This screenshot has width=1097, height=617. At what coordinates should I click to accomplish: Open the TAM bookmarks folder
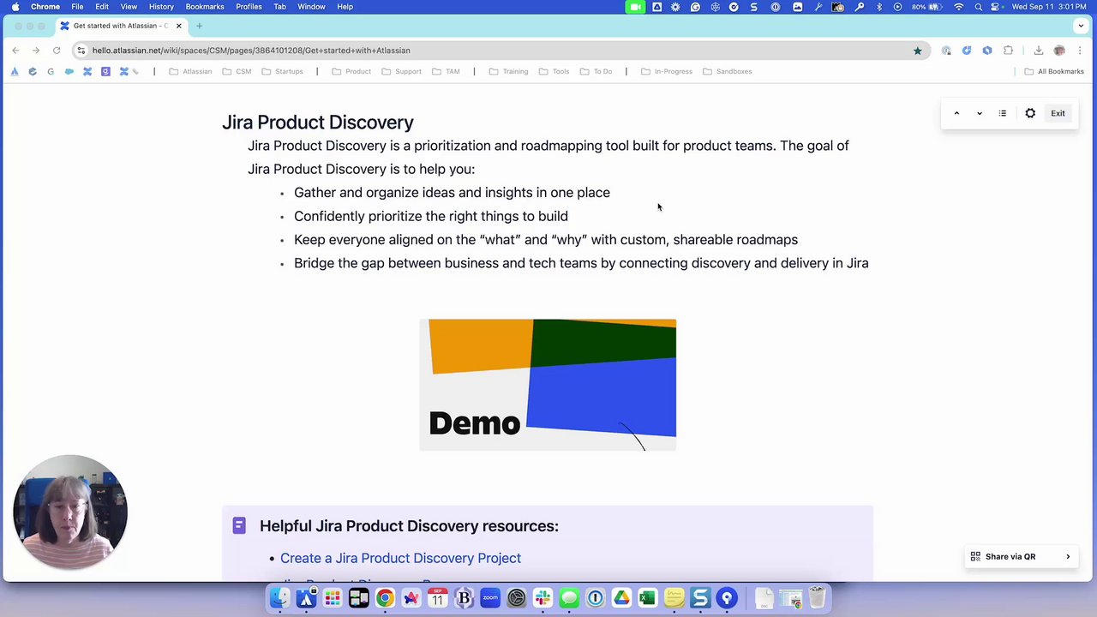pyautogui.click(x=446, y=71)
